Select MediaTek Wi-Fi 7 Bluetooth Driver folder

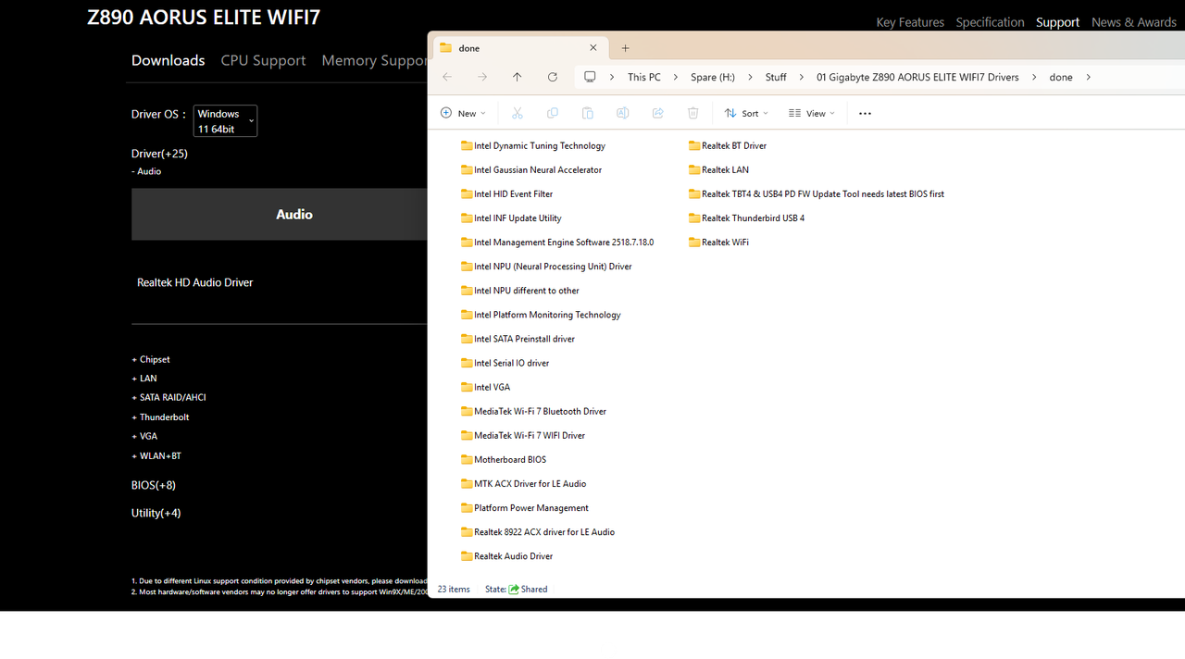[533, 411]
